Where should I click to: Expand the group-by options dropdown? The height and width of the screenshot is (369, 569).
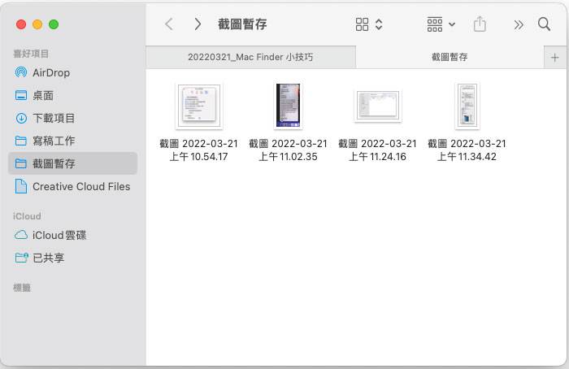pos(441,24)
